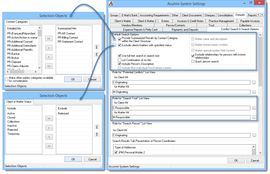Toggle Use full text search in search tool

coord(119,56)
